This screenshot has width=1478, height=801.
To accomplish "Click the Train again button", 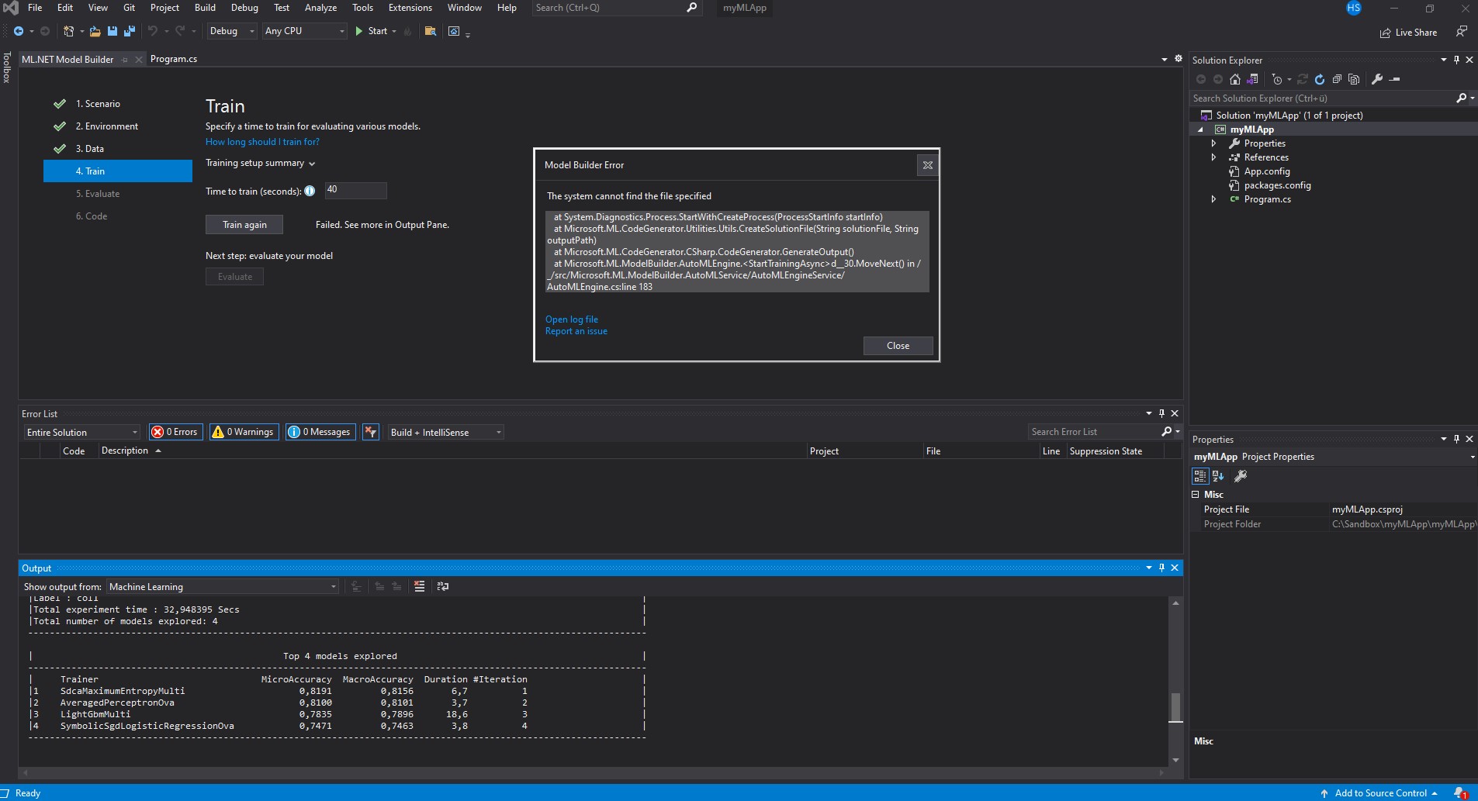I will pos(244,225).
